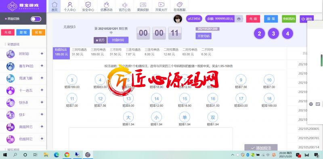The image size is (323, 159).
Task: Expand 快乐8 with its plus sign
Action: coord(42,102)
